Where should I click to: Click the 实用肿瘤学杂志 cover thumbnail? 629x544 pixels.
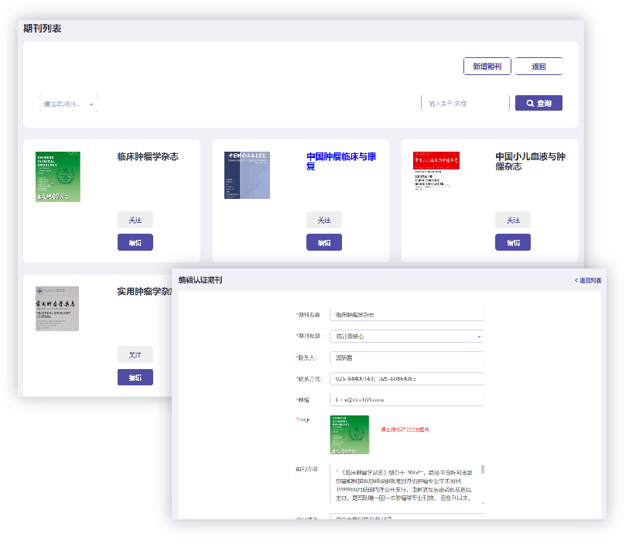57,309
